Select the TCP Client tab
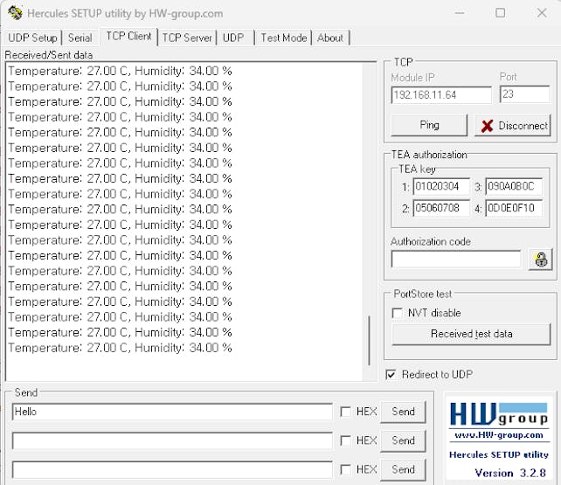 click(x=128, y=37)
